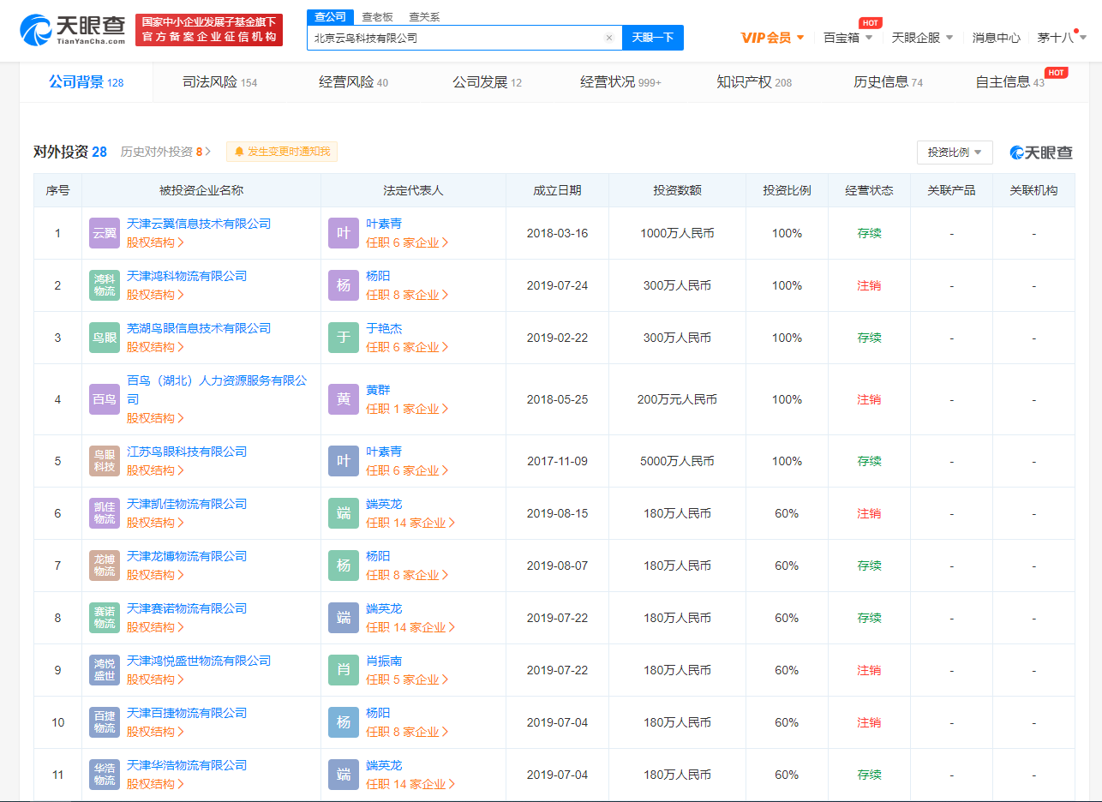The width and height of the screenshot is (1102, 802).
Task: Click the 百捷物流 company logo badge
Action: 105,722
